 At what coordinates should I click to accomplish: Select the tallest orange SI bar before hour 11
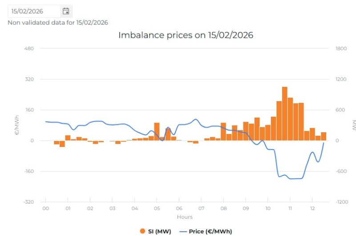point(285,114)
